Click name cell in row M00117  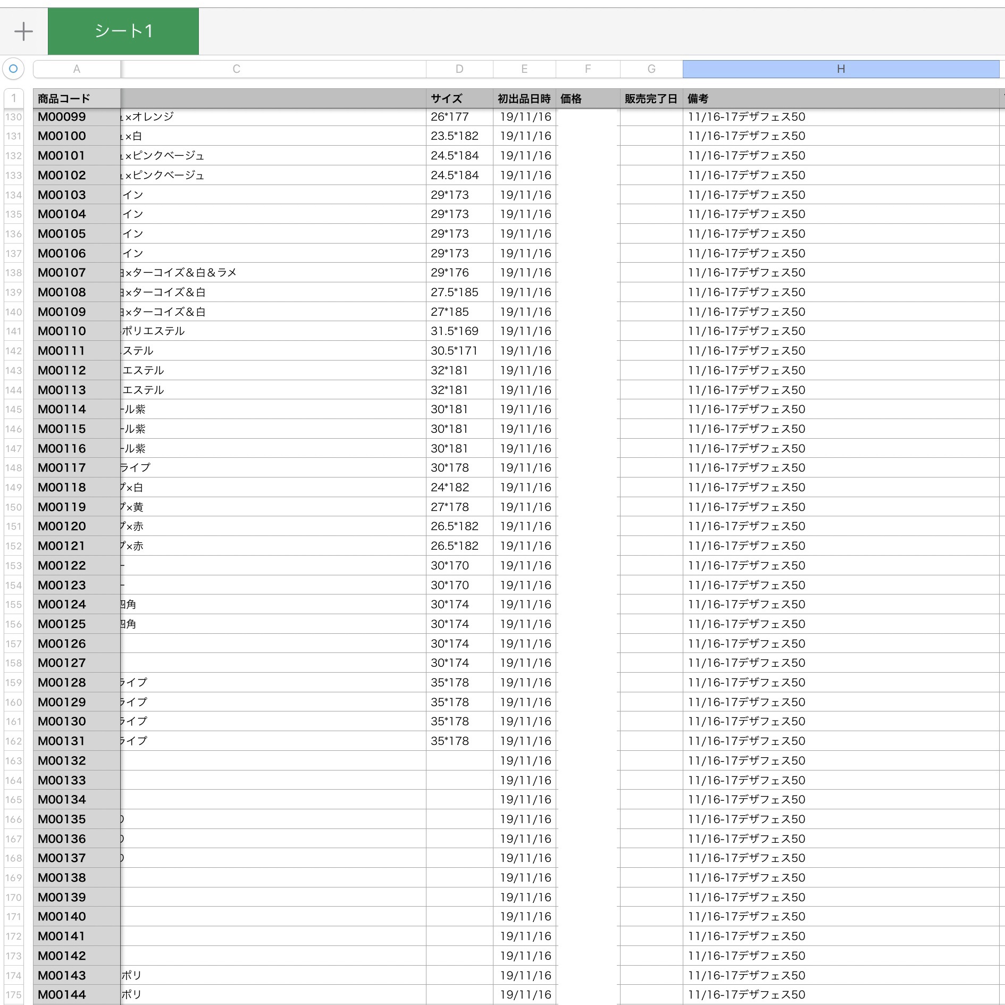tap(273, 468)
